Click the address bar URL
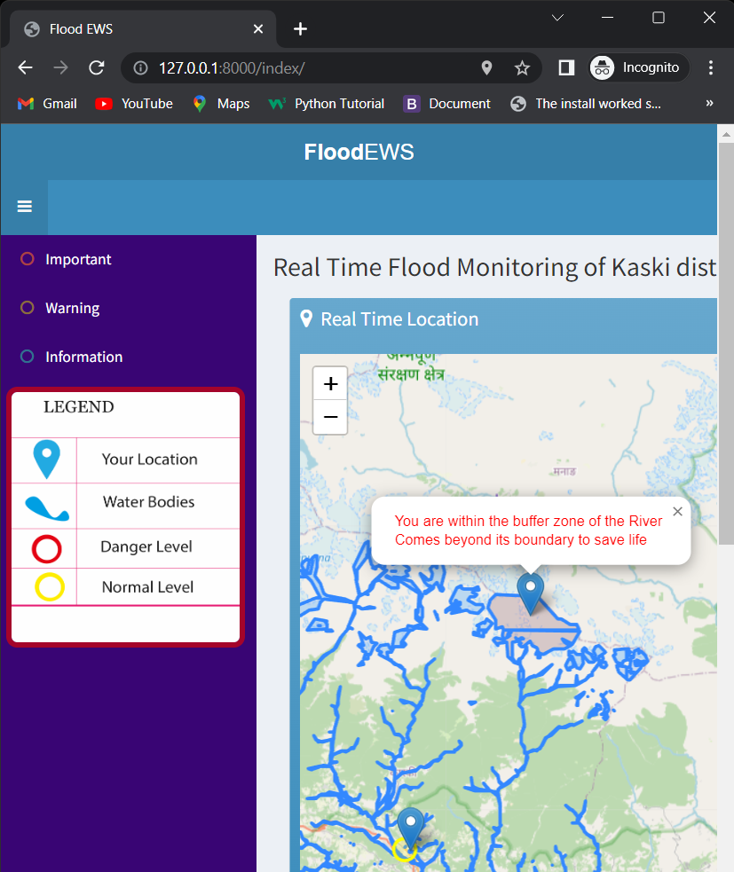The image size is (734, 872). 232,67
